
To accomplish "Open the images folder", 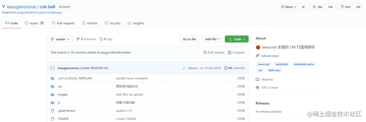I will 63,95.
